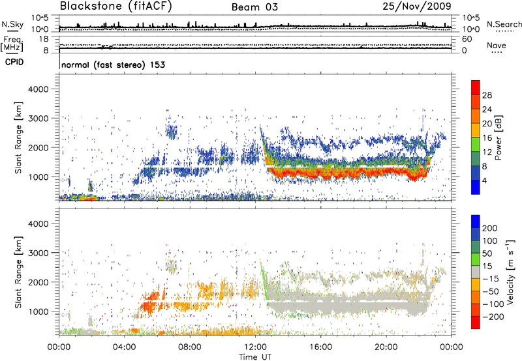
Task: Select the 'Freq. [MHz]' axis label
Action: pyautogui.click(x=12, y=44)
